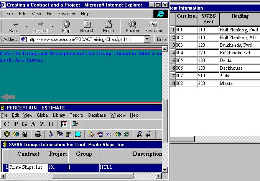
Task: Click the Group column header
Action: (84, 157)
